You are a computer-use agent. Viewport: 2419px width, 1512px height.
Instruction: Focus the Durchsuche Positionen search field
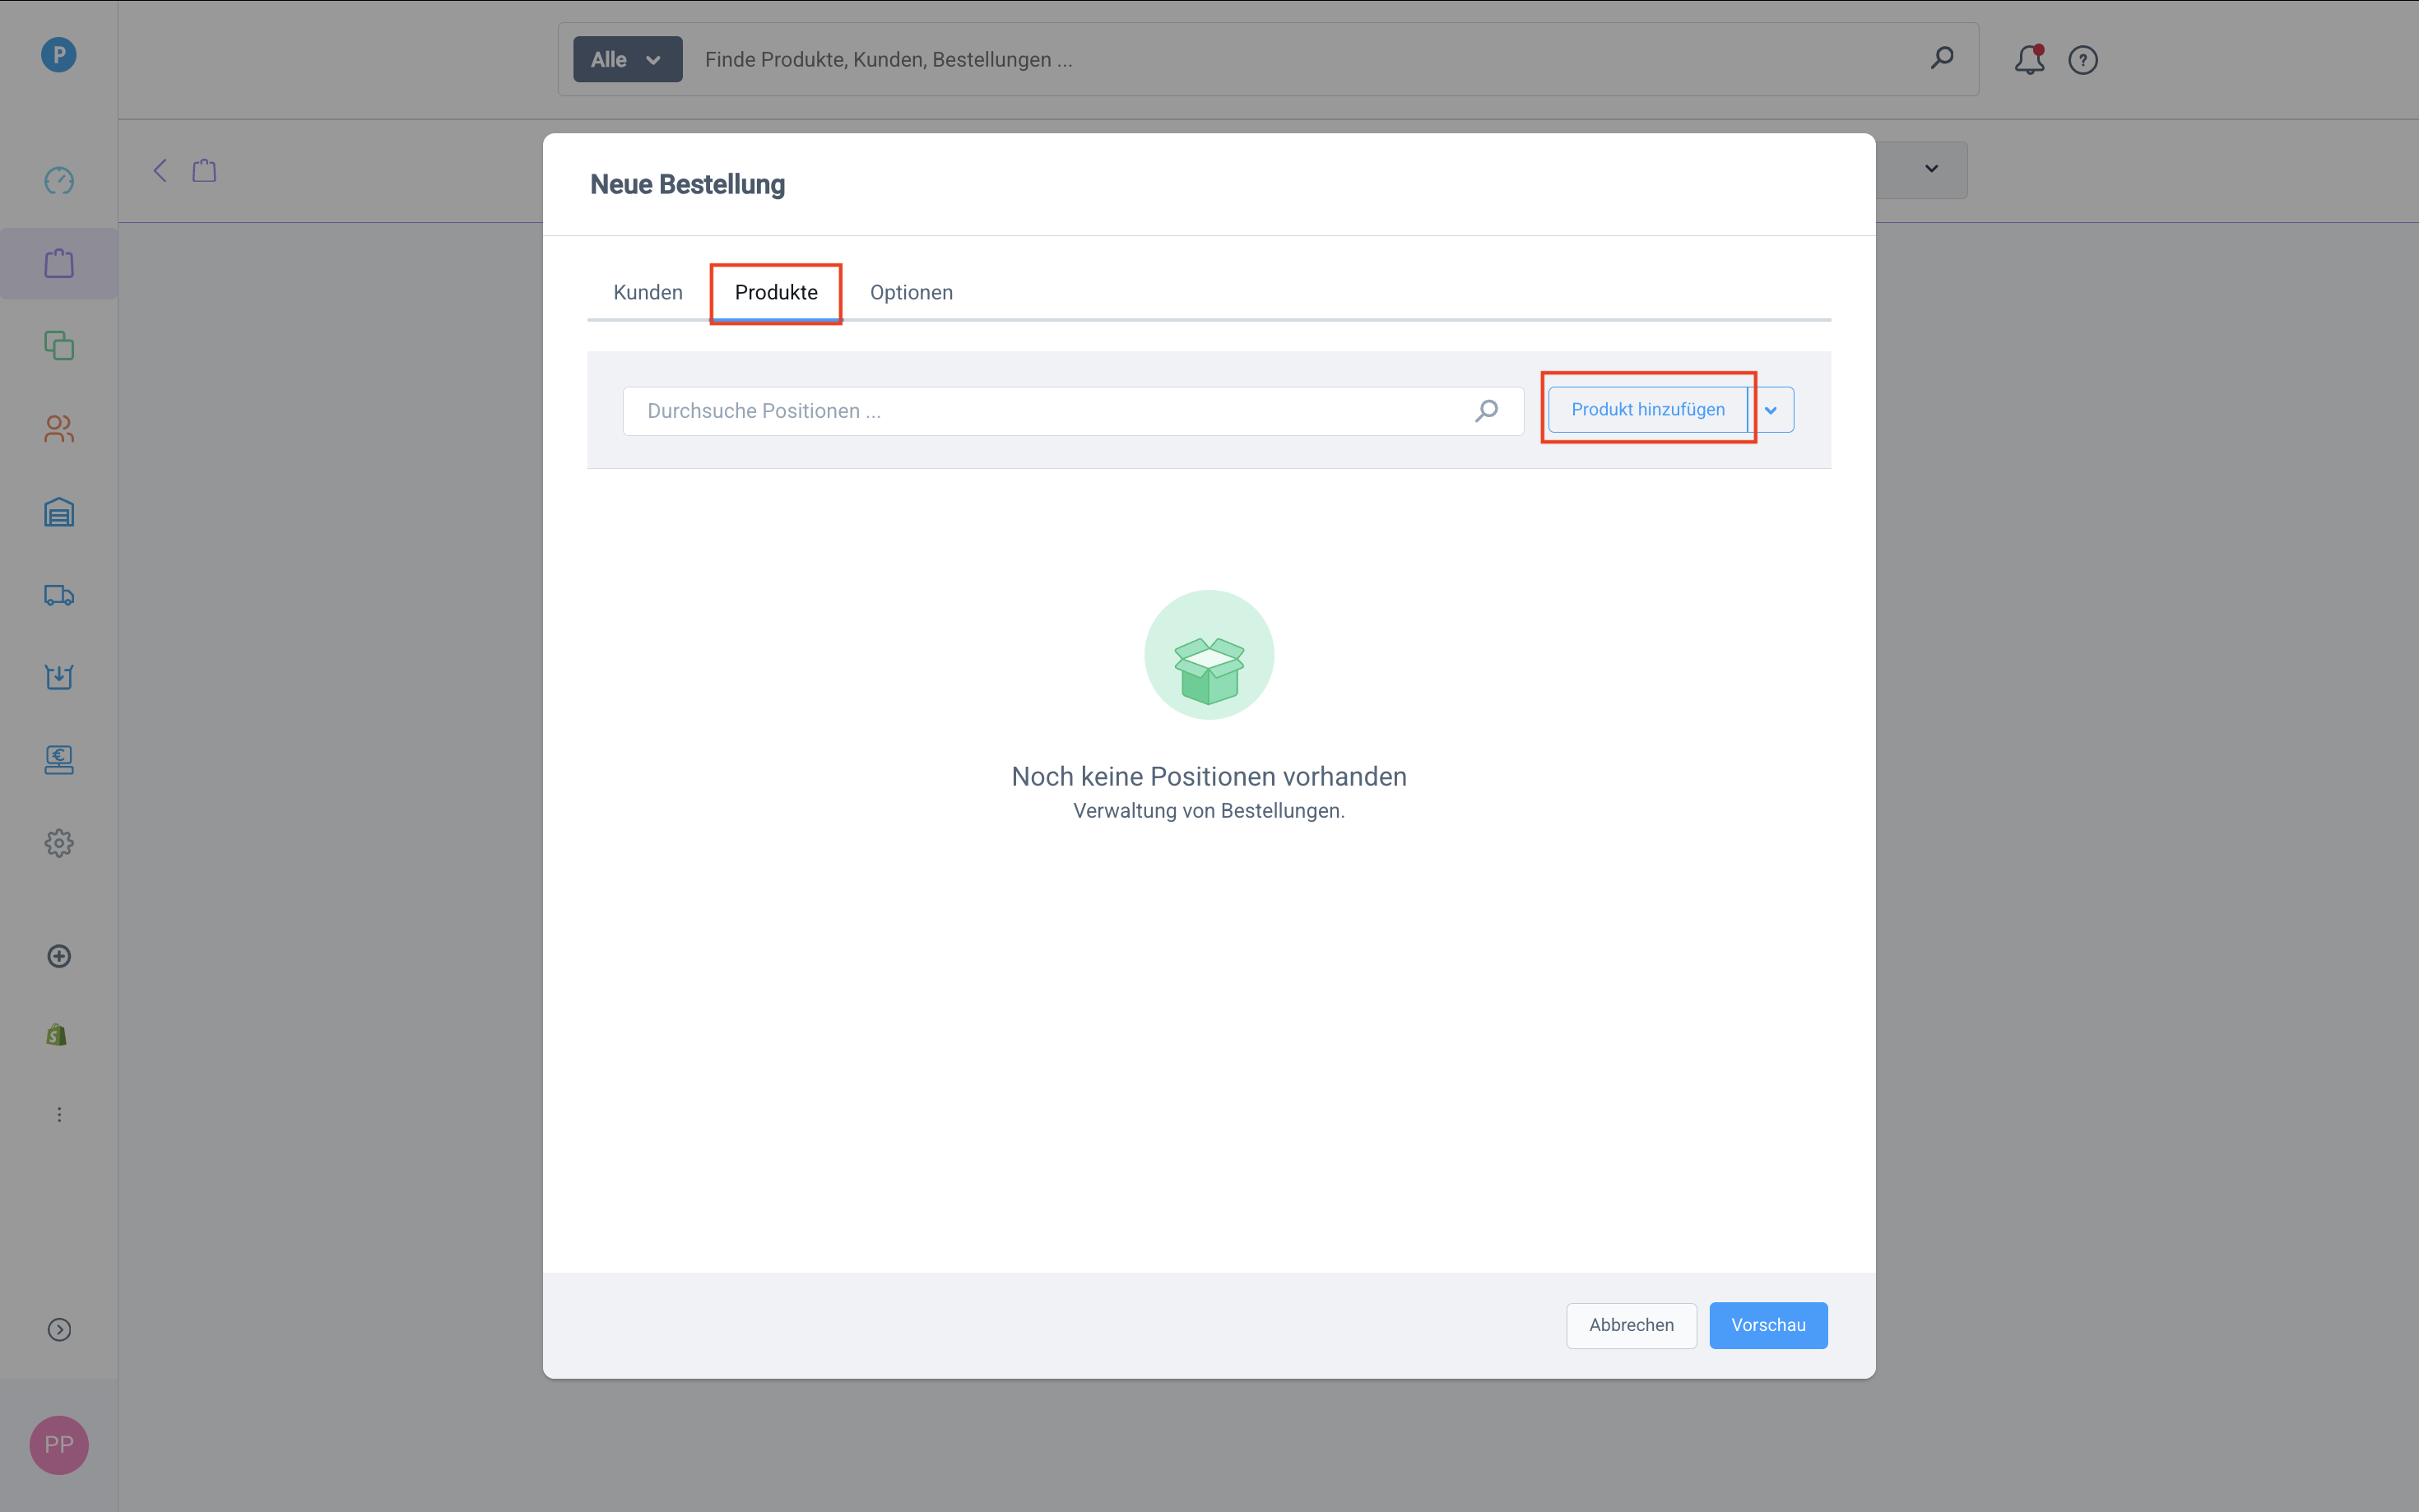(x=1050, y=411)
